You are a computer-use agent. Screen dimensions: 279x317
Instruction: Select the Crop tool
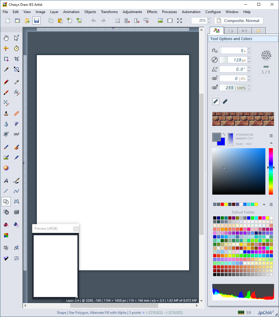17,59
